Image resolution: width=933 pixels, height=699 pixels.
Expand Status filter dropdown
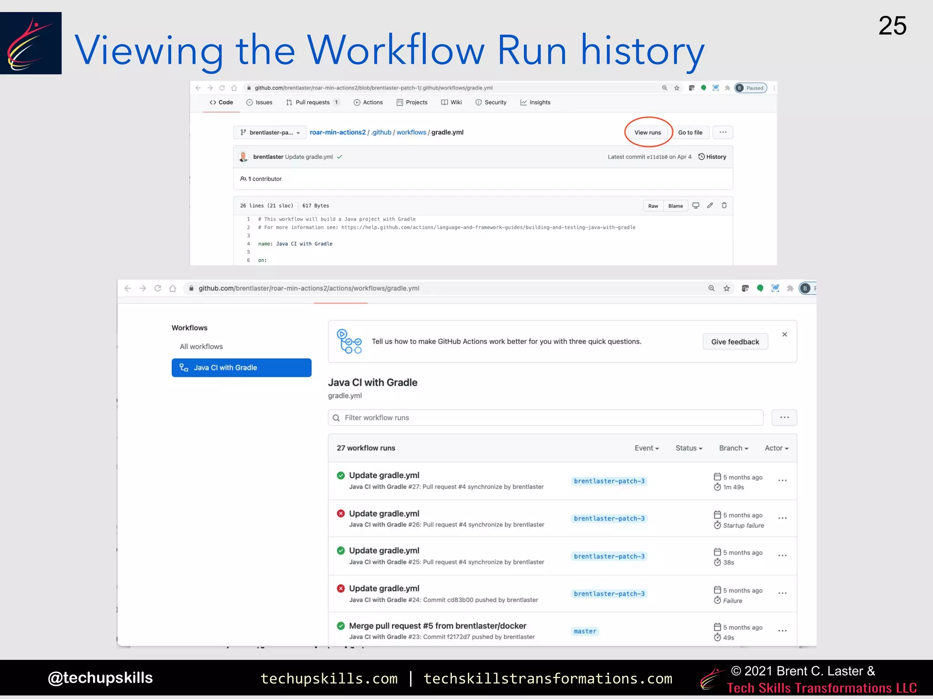pos(689,448)
